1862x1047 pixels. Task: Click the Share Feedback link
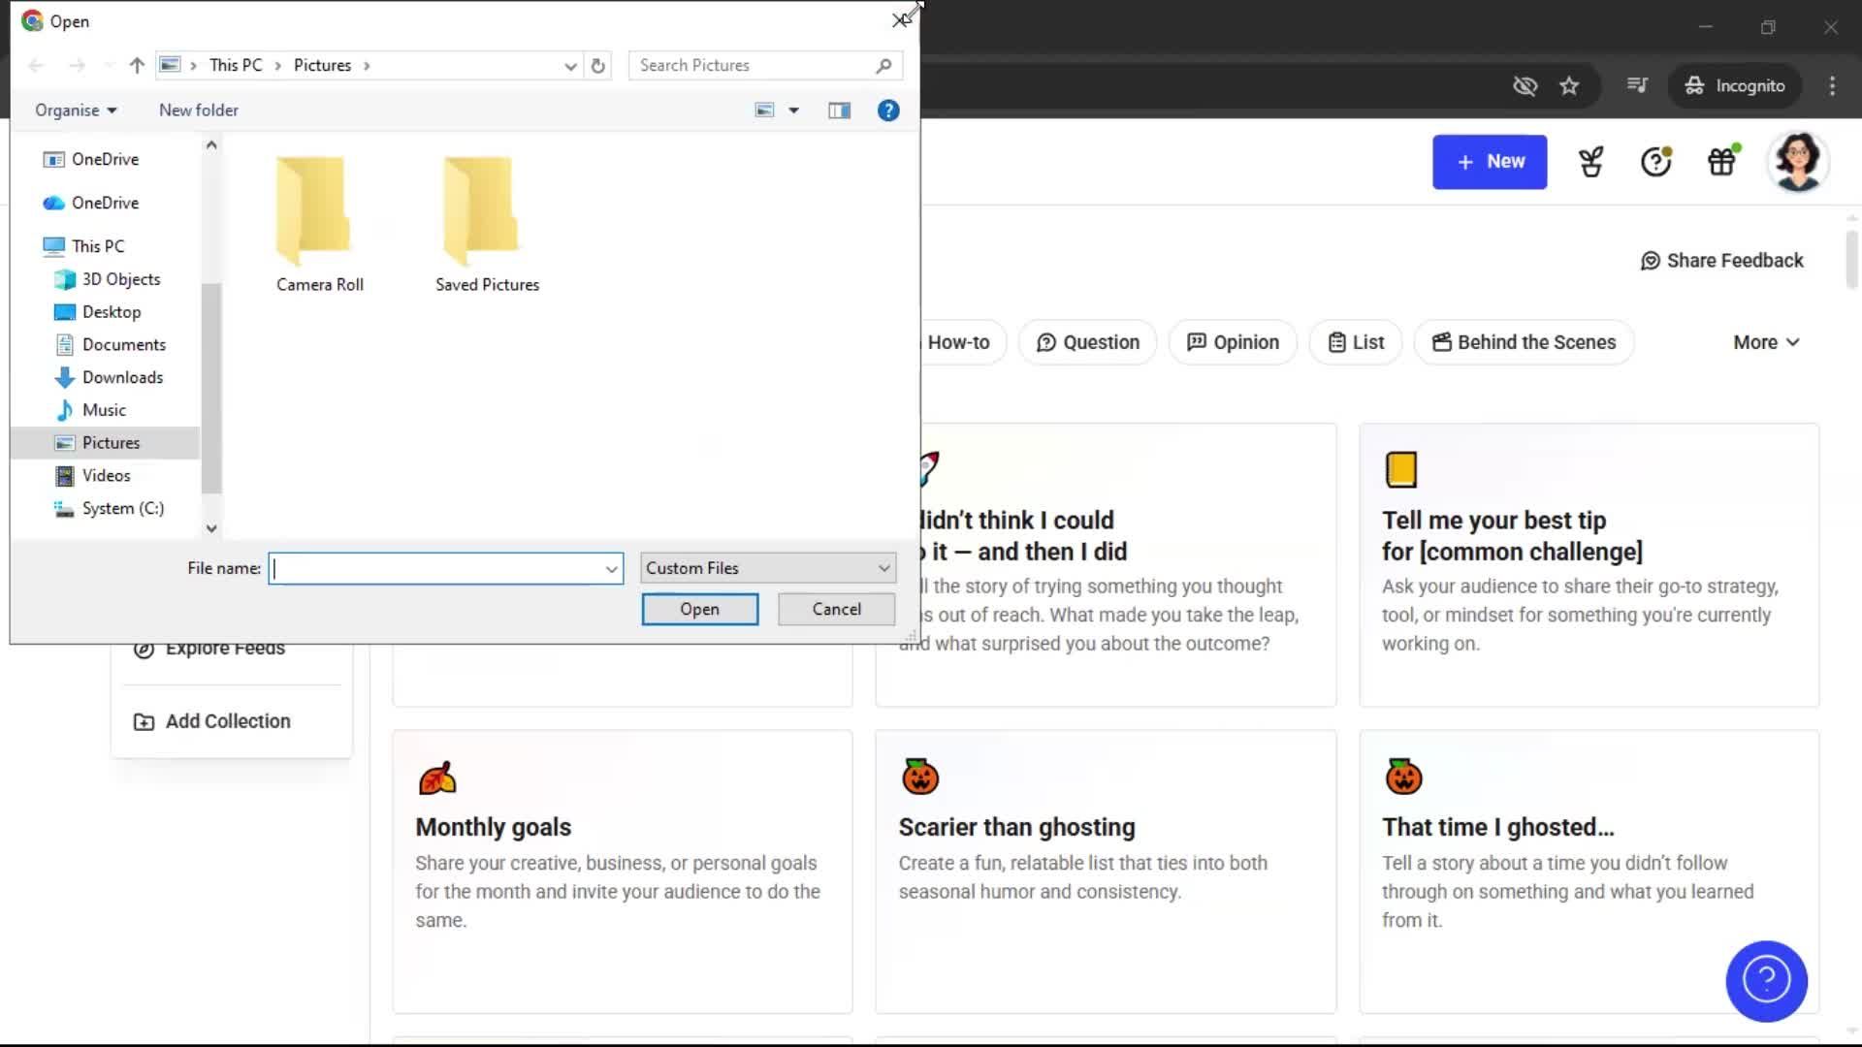(x=1721, y=260)
